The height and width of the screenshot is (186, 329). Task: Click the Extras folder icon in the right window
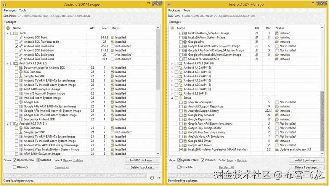180,98
